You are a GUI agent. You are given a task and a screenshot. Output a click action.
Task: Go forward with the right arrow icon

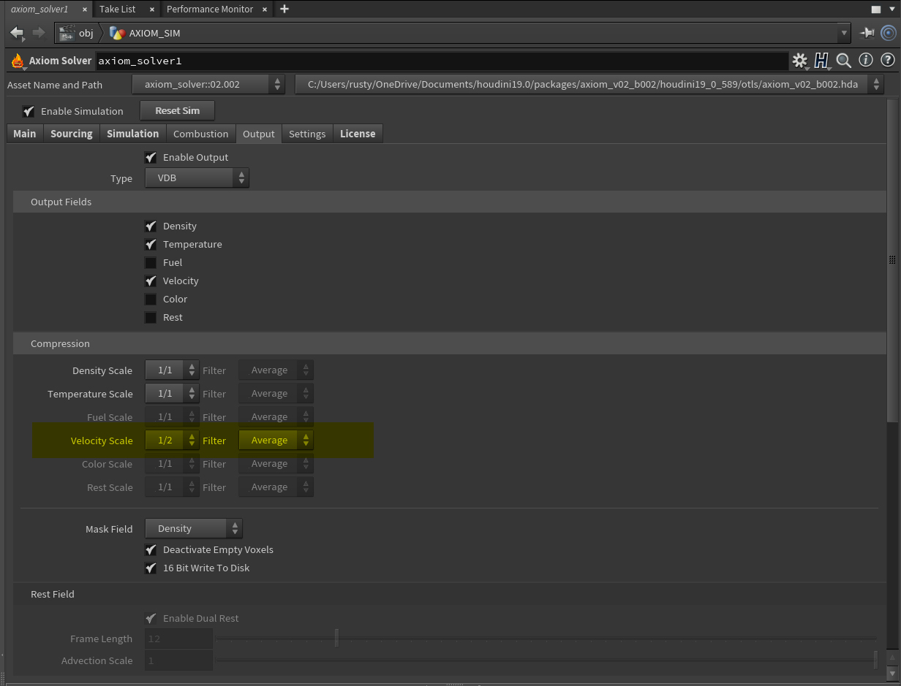click(38, 33)
